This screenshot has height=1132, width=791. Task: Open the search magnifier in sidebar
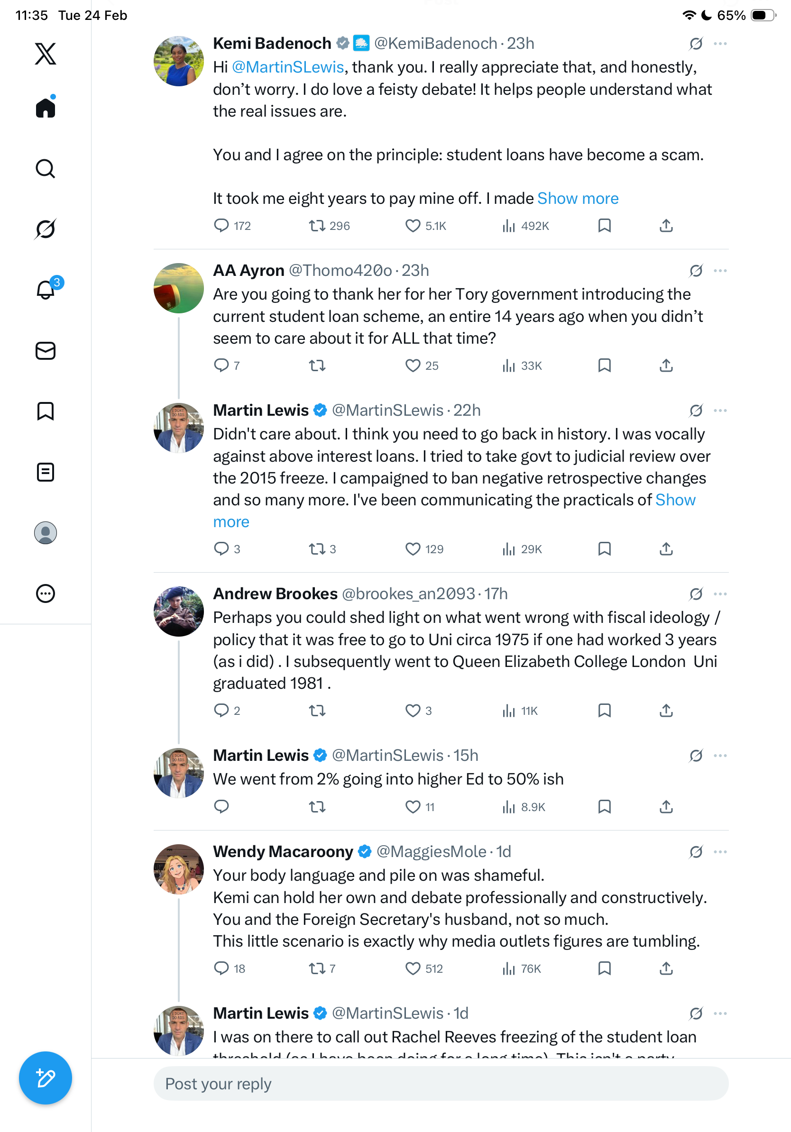[46, 169]
